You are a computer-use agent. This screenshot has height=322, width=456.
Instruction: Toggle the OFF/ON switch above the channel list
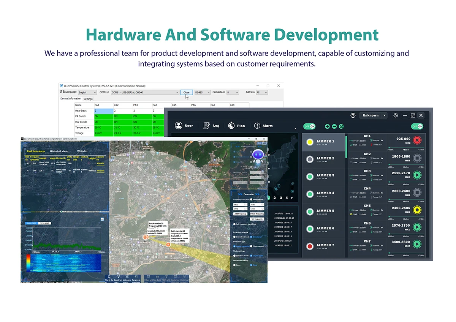(x=417, y=126)
